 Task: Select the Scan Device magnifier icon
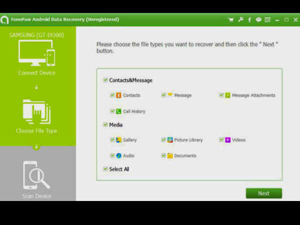click(36, 175)
